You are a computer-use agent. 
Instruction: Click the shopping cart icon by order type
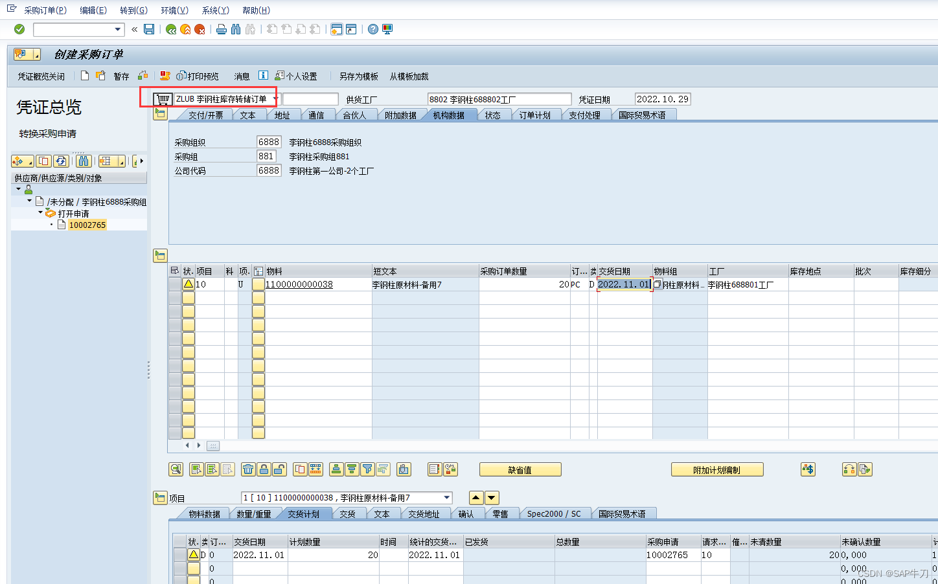[x=163, y=99]
